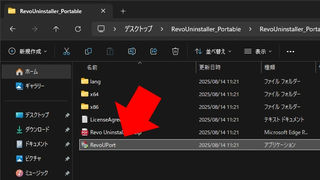The image size is (320, 180).
Task: Click the pin icon next to ドキュメント
Action: (67, 144)
